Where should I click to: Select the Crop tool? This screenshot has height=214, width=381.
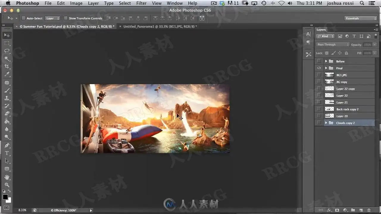click(x=7, y=66)
